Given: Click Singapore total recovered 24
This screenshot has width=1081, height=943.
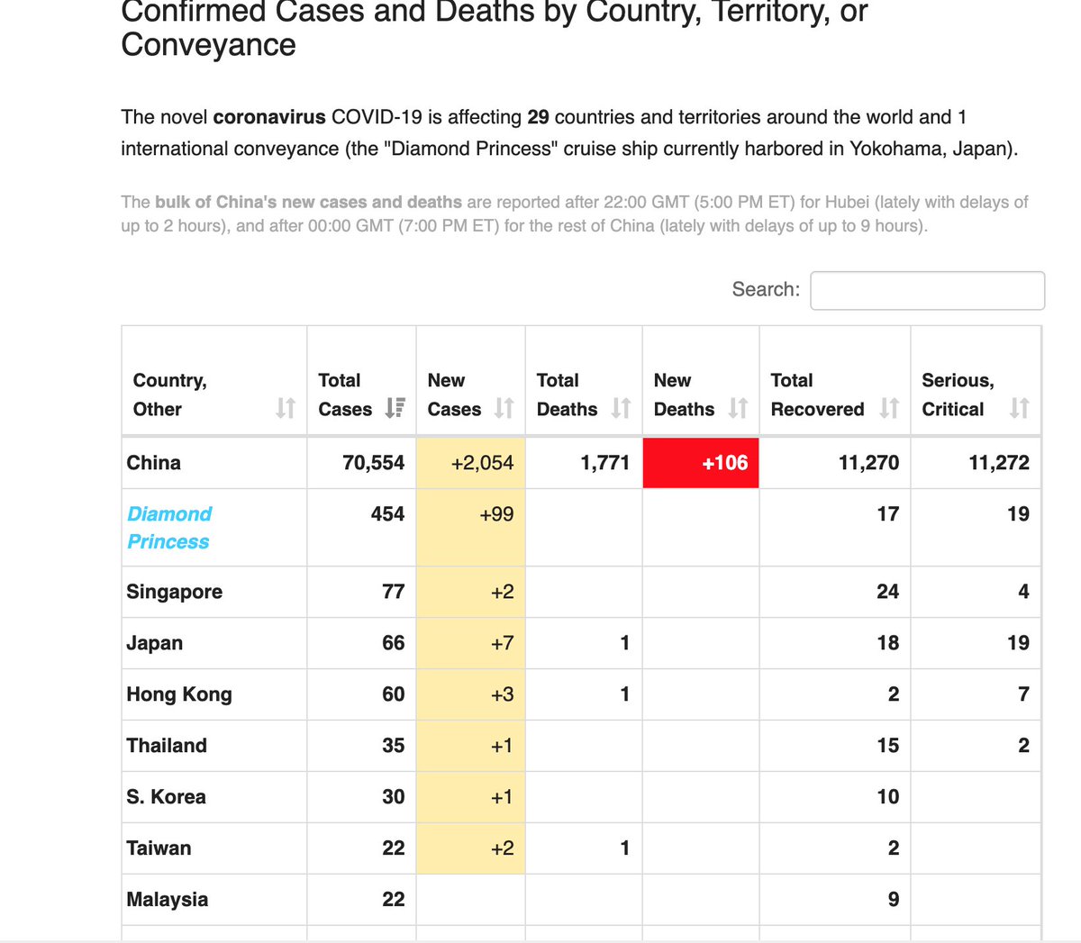Looking at the screenshot, I should (x=888, y=592).
